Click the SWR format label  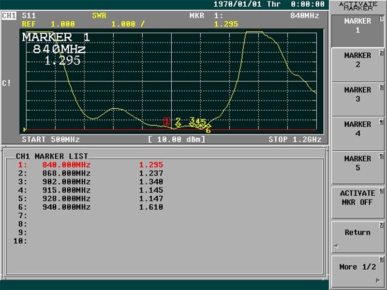click(x=99, y=16)
